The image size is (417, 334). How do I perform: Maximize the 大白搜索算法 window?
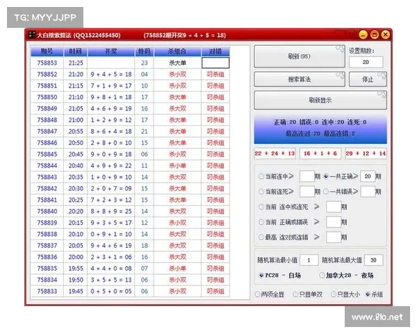374,35
